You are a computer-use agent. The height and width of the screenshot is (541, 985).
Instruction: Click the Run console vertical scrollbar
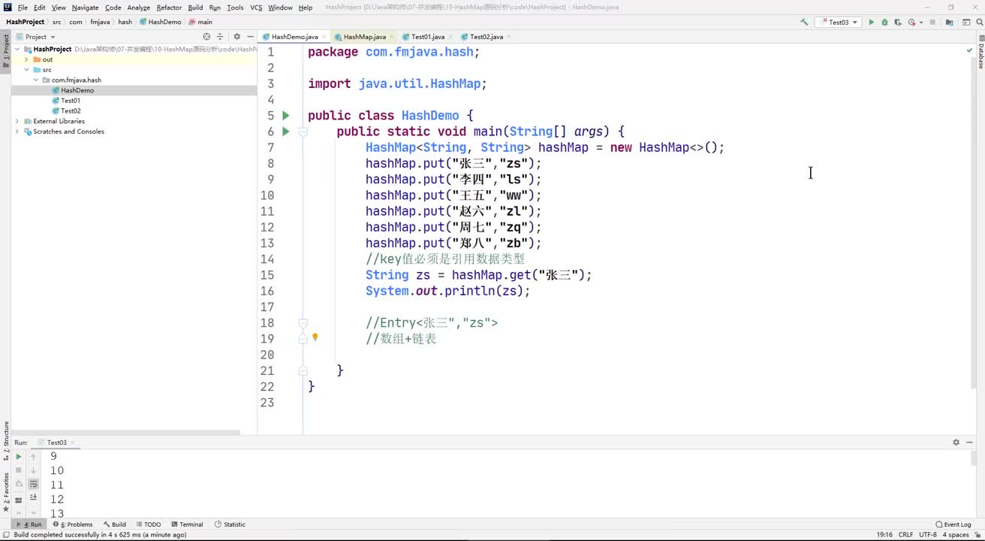[974, 458]
